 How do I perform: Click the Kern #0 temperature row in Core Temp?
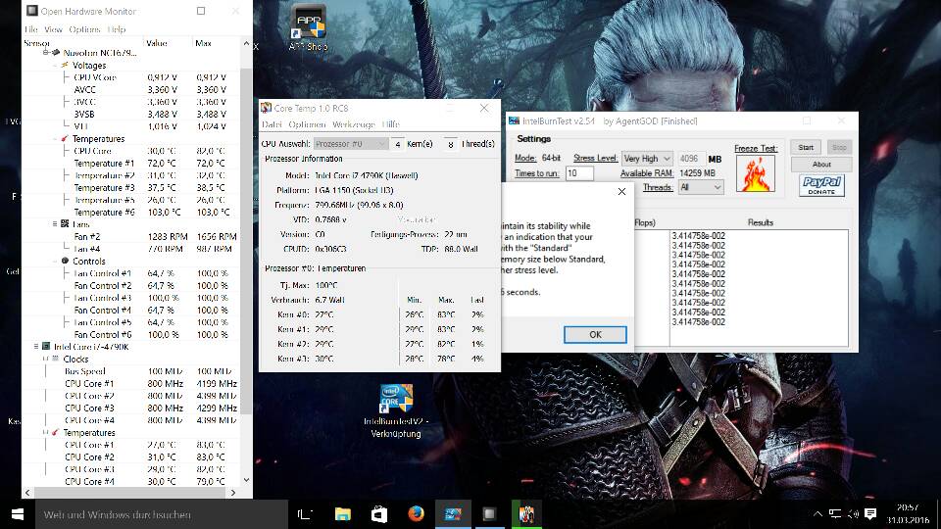pyautogui.click(x=380, y=314)
